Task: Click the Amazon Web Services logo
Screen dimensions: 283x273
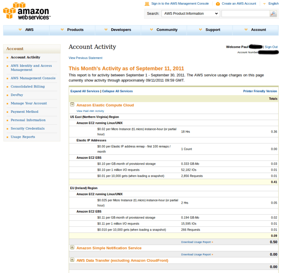Action: coord(27,11)
